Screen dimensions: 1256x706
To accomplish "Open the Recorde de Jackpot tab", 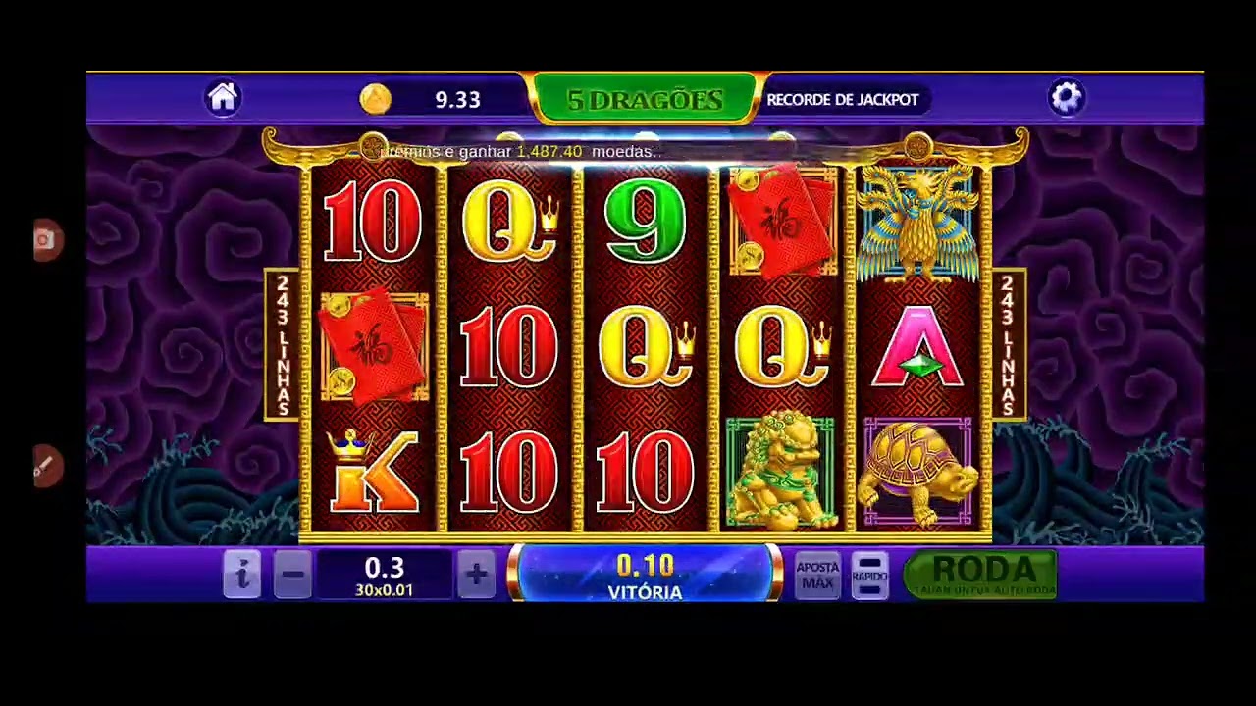I will click(x=842, y=99).
